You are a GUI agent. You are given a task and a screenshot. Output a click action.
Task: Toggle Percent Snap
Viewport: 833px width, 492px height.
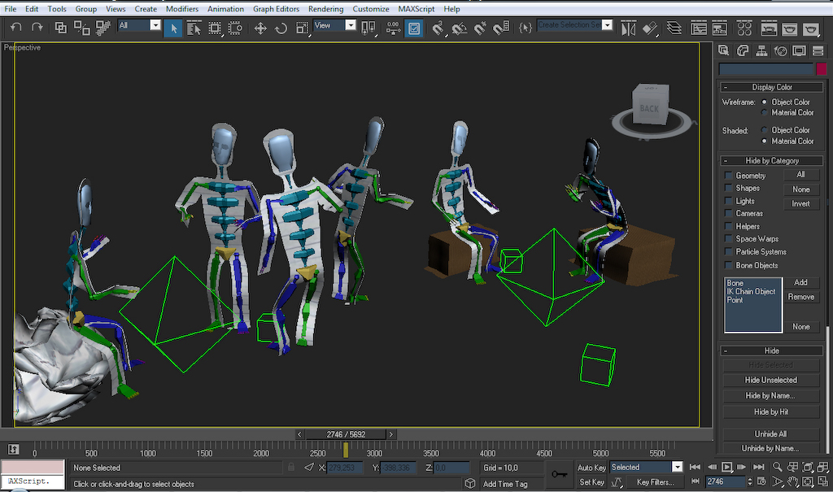(480, 28)
